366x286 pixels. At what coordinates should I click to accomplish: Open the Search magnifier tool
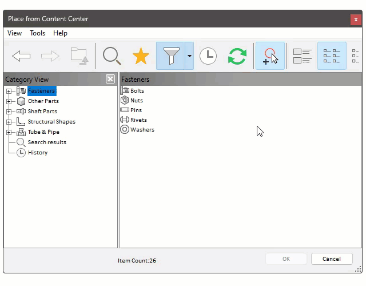click(112, 56)
